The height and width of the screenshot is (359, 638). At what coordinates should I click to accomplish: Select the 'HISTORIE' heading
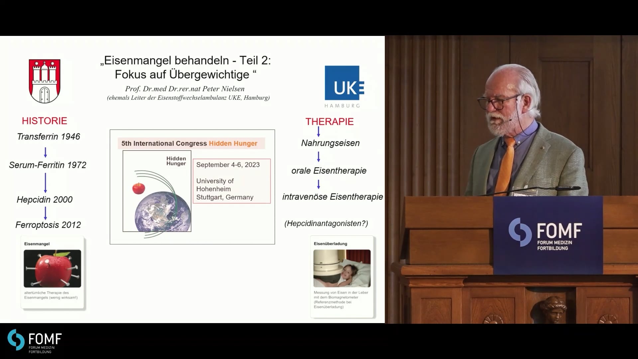tap(45, 121)
